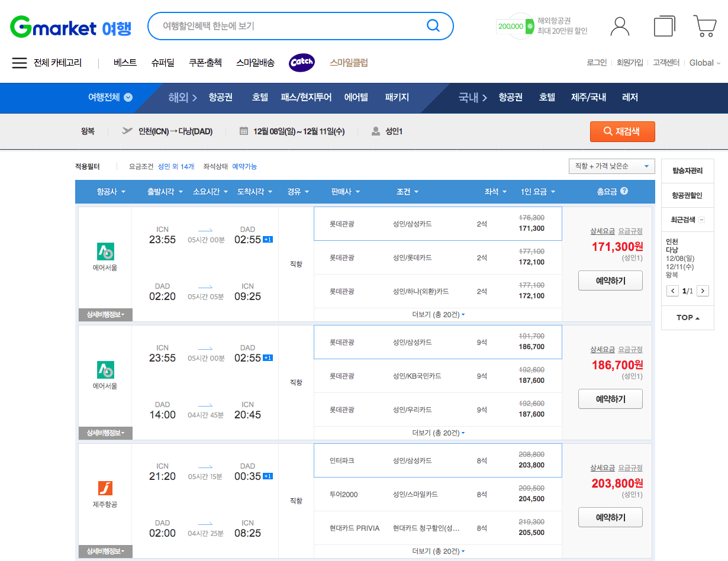Click the Air Seoul logo in first result

105,252
